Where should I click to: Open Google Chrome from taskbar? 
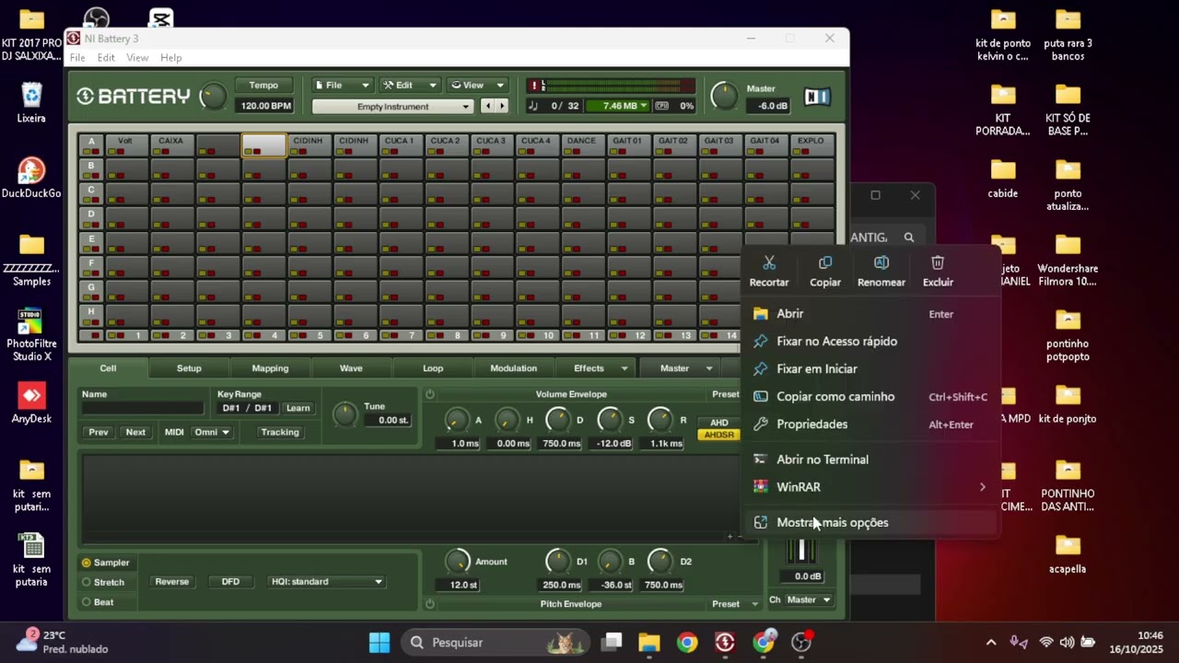pos(687,643)
